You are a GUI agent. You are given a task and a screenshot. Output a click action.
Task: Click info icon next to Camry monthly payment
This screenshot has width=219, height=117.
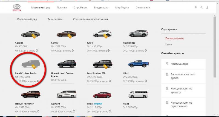click(x=73, y=50)
